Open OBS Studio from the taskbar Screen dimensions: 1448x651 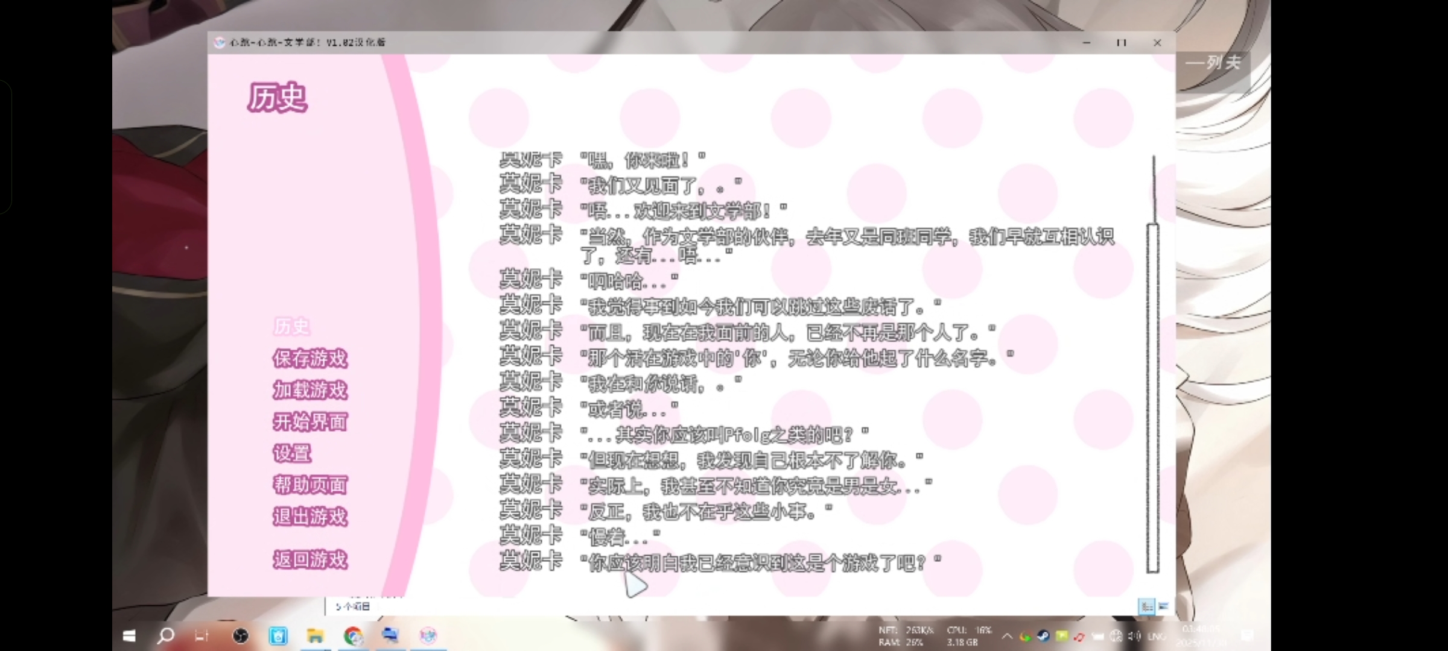tap(240, 636)
